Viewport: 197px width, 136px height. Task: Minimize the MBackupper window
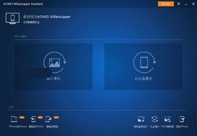[x=186, y=4]
